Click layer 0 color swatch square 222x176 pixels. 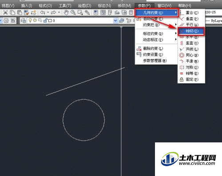click(50, 21)
